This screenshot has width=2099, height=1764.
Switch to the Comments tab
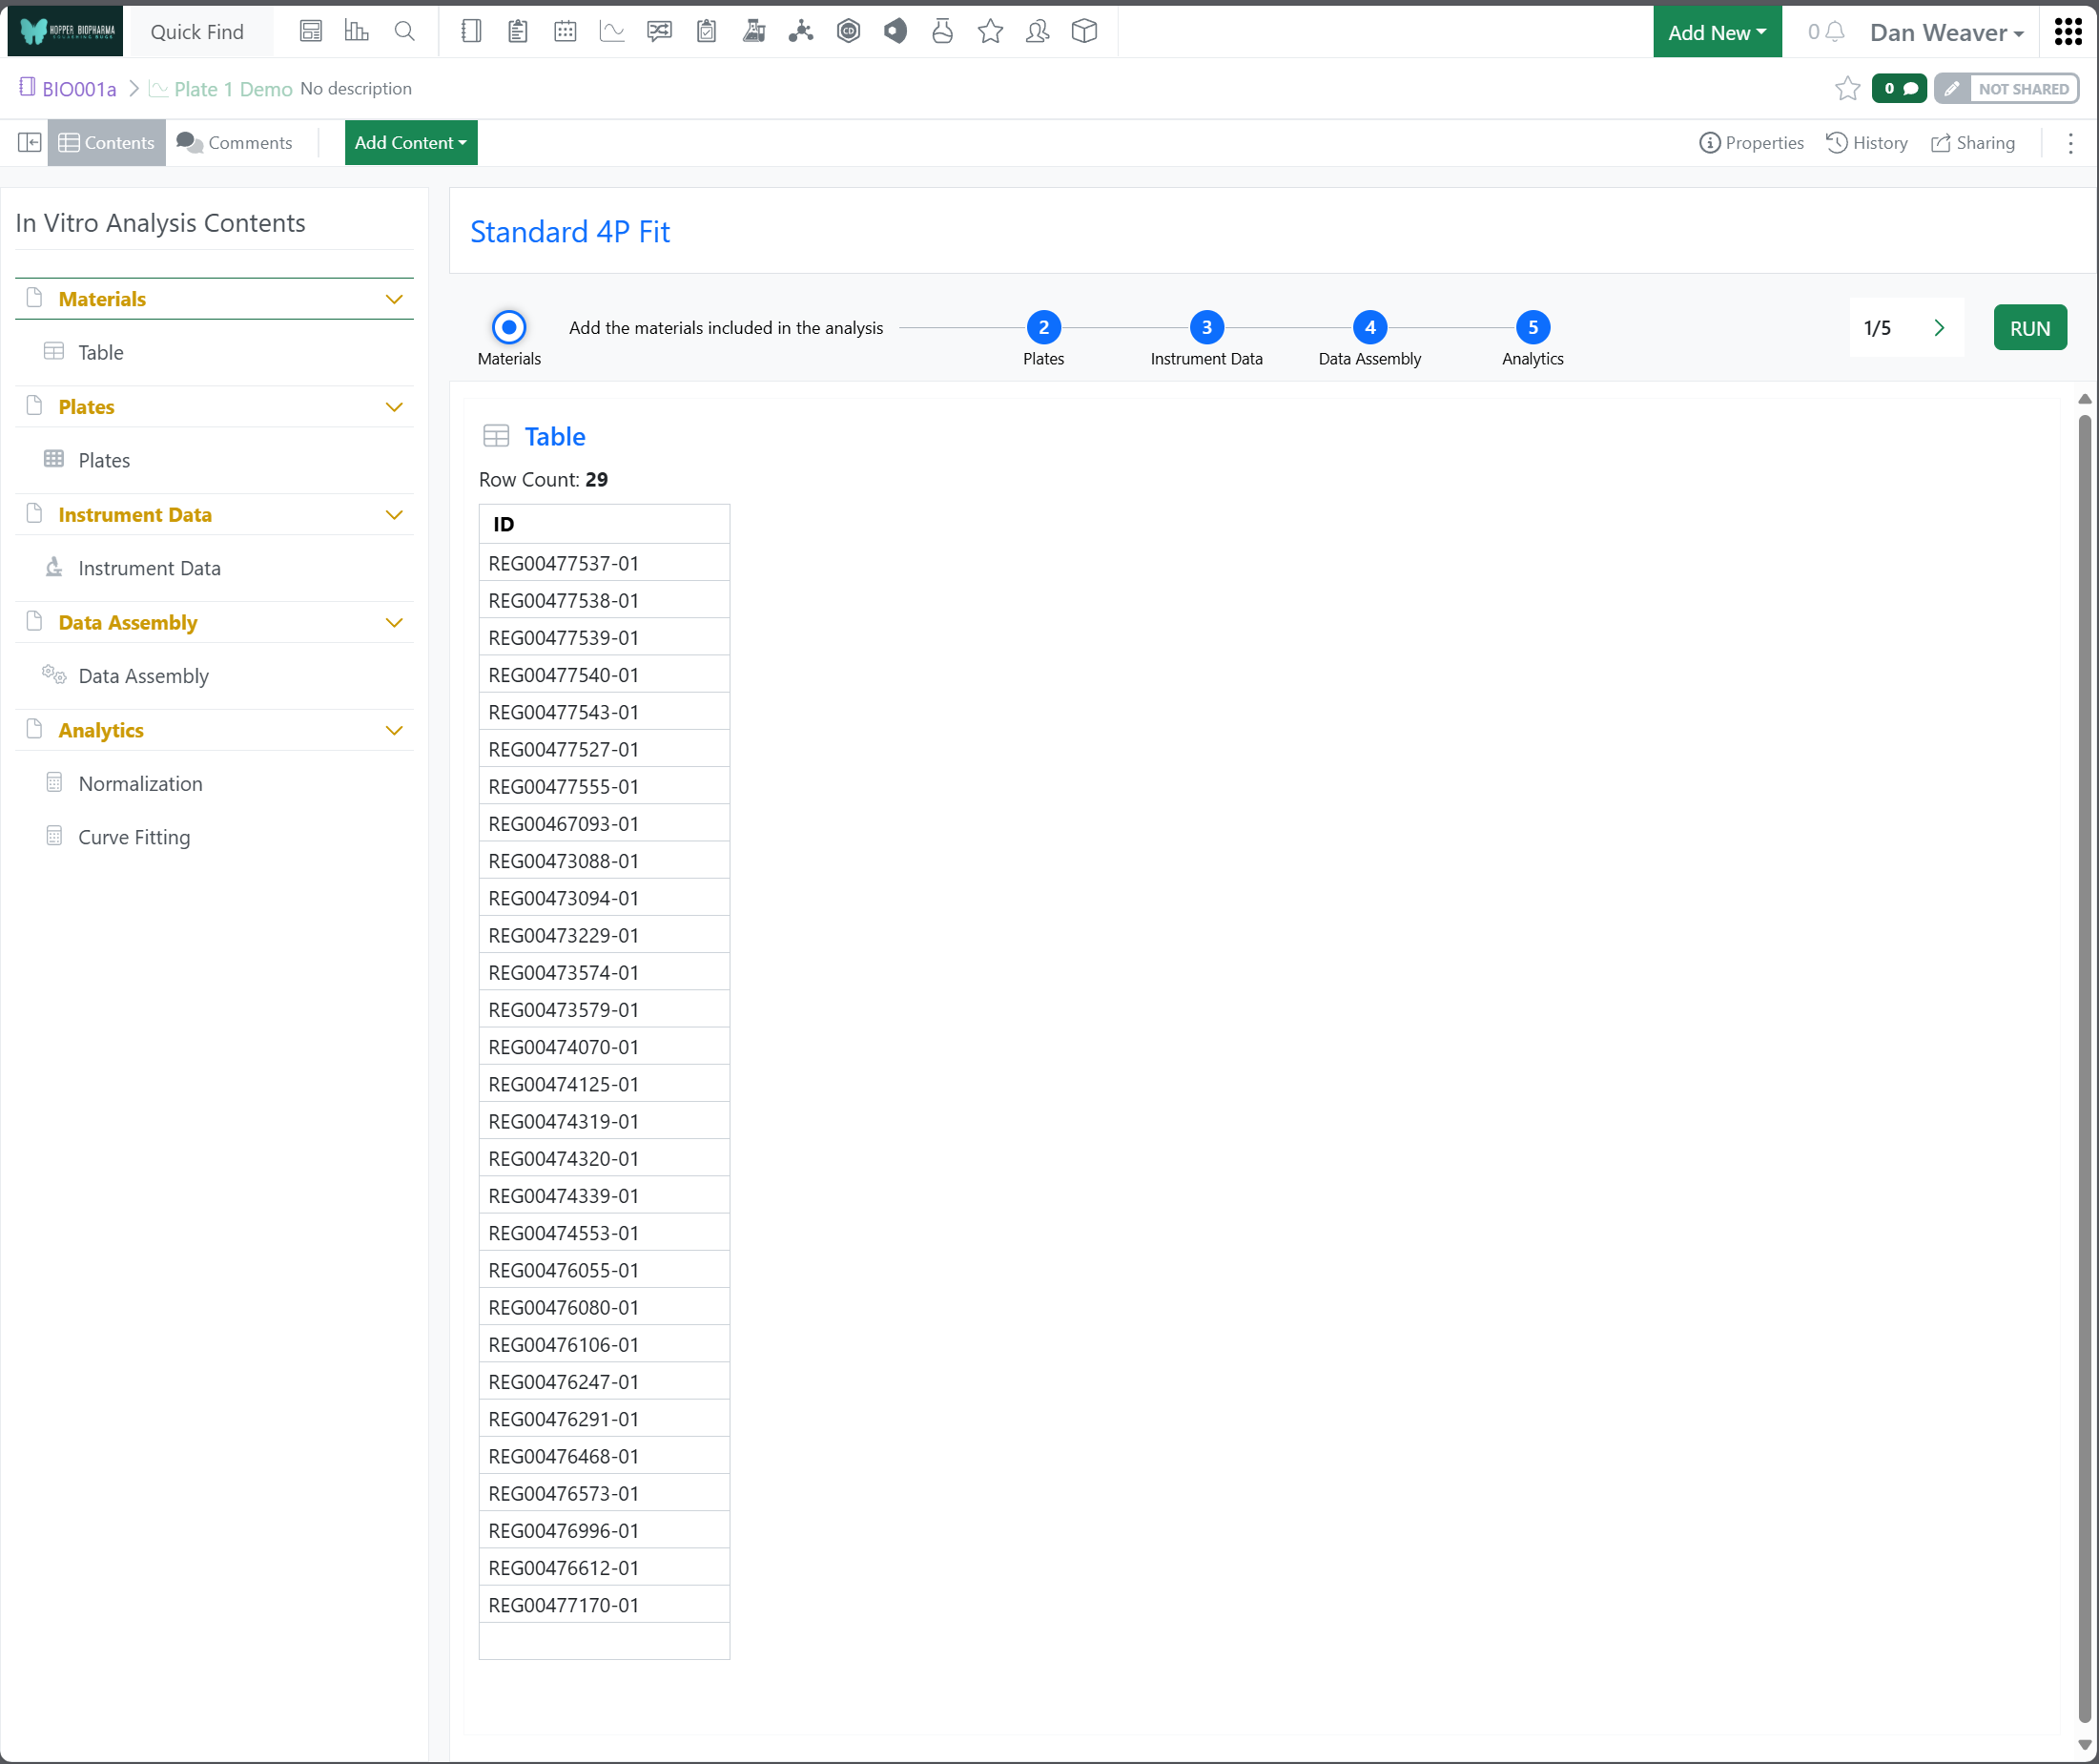[x=235, y=143]
